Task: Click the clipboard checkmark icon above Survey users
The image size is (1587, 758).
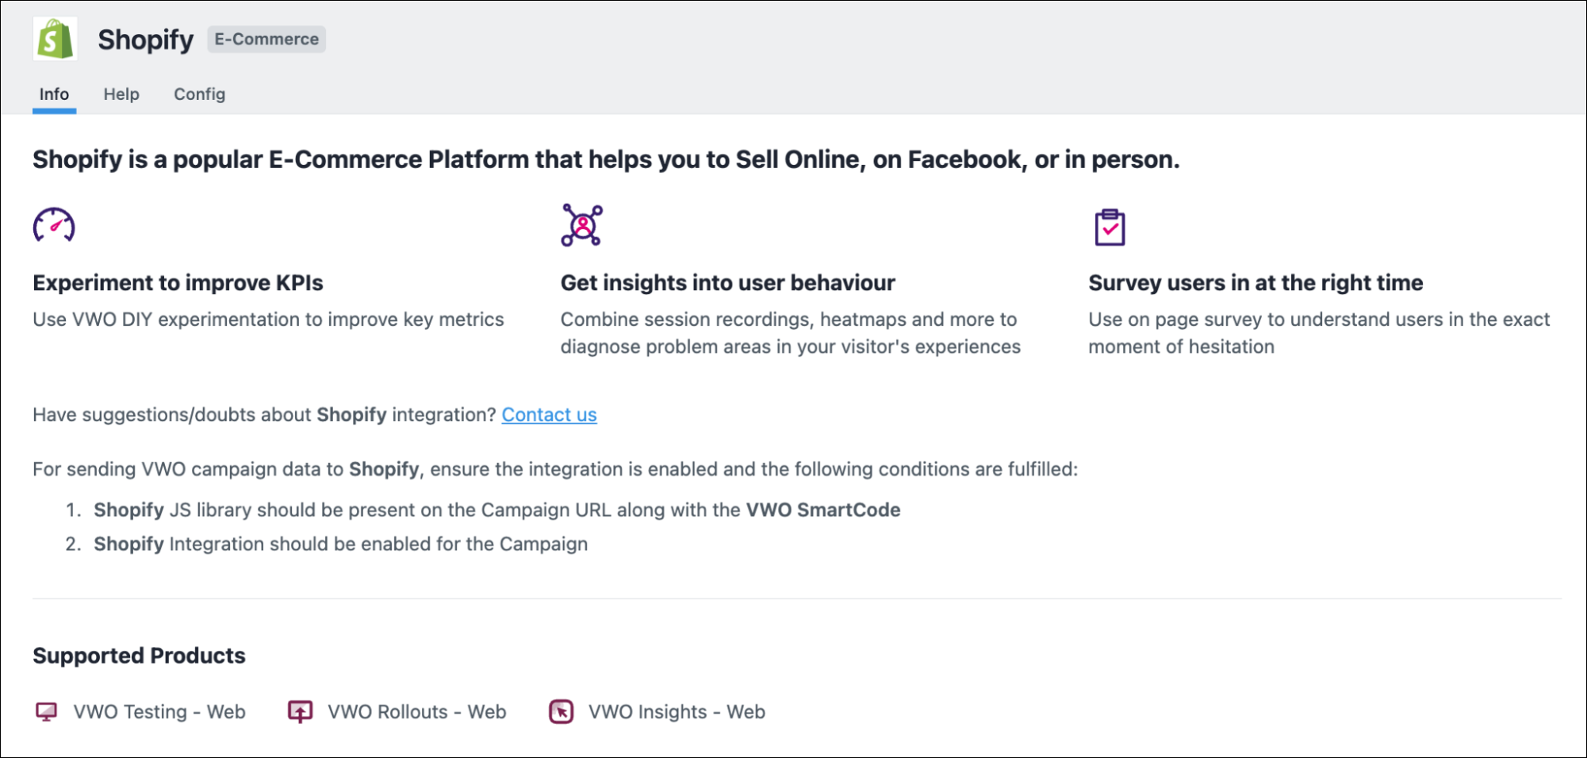Action: [x=1110, y=228]
